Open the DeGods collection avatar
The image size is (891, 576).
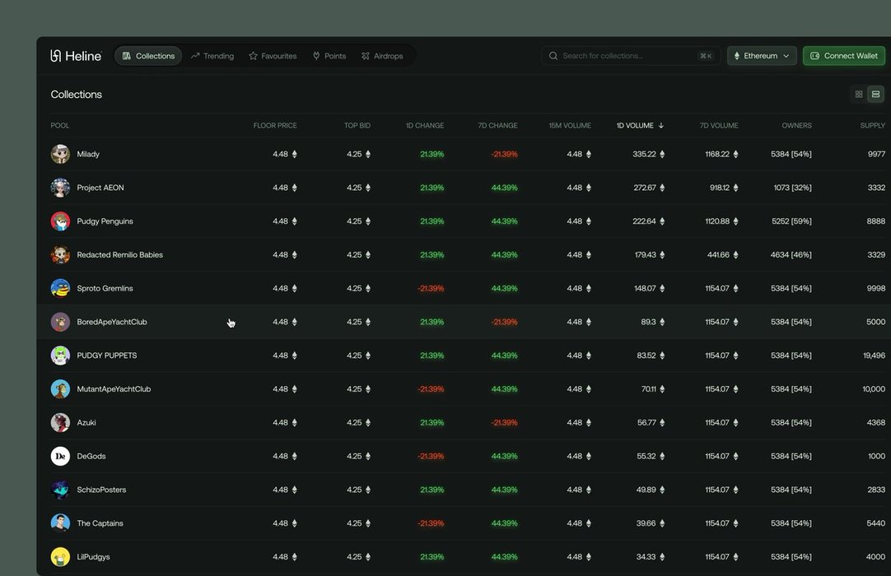[x=60, y=456]
